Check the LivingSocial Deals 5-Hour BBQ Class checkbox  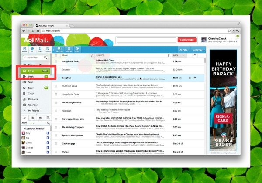[x=56, y=61]
